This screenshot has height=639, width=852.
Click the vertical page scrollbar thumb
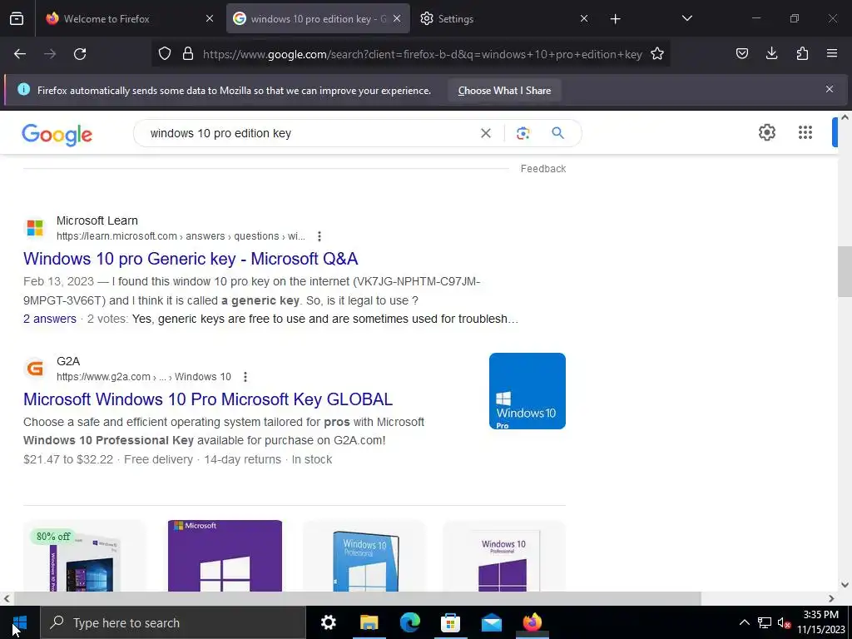click(845, 270)
